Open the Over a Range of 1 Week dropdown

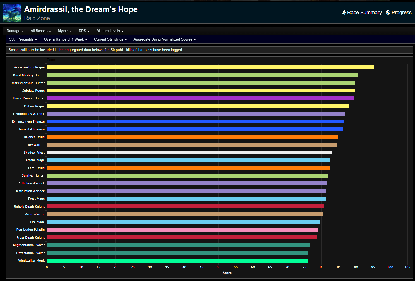coord(66,39)
